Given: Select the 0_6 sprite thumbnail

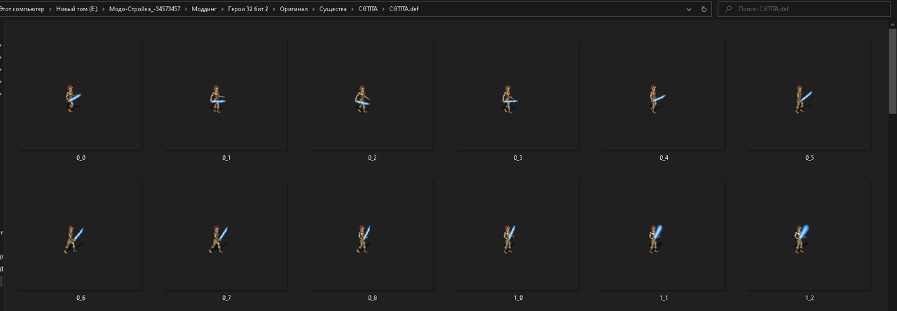Looking at the screenshot, I should coord(80,235).
